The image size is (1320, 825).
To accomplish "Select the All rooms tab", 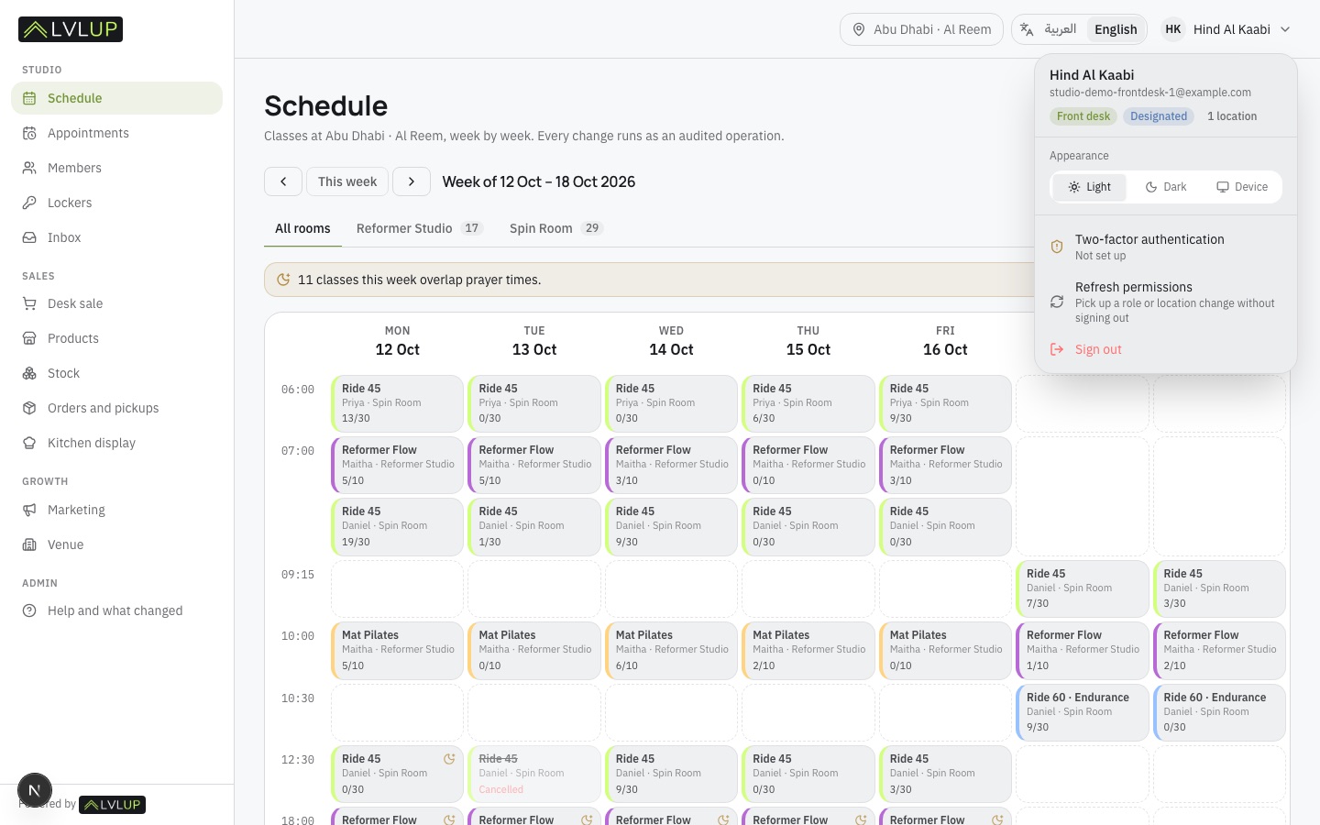I will [x=302, y=228].
